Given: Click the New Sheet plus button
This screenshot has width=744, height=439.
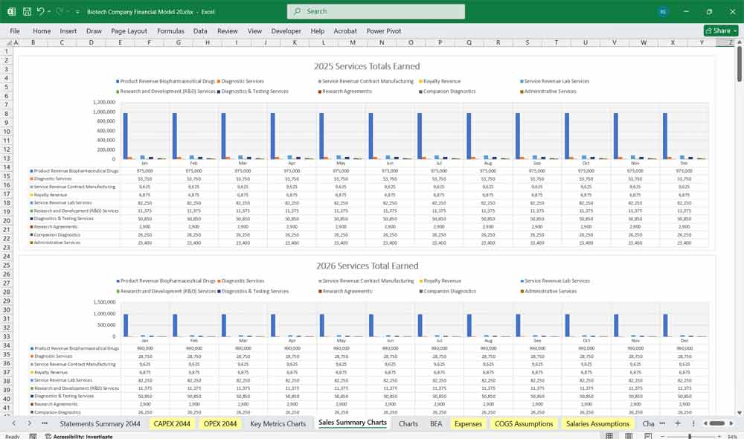Looking at the screenshot, I should click(677, 423).
